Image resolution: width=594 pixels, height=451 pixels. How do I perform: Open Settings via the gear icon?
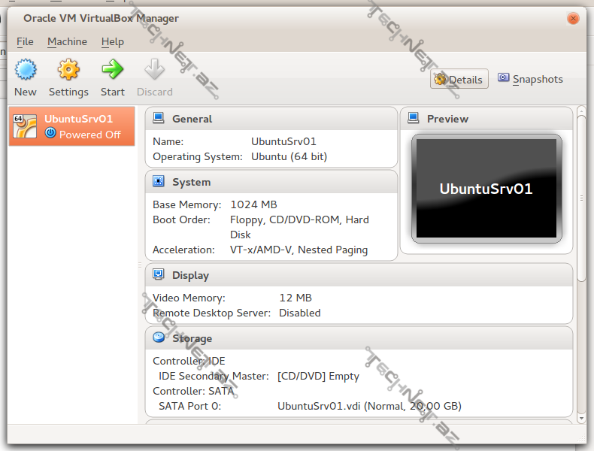click(68, 70)
